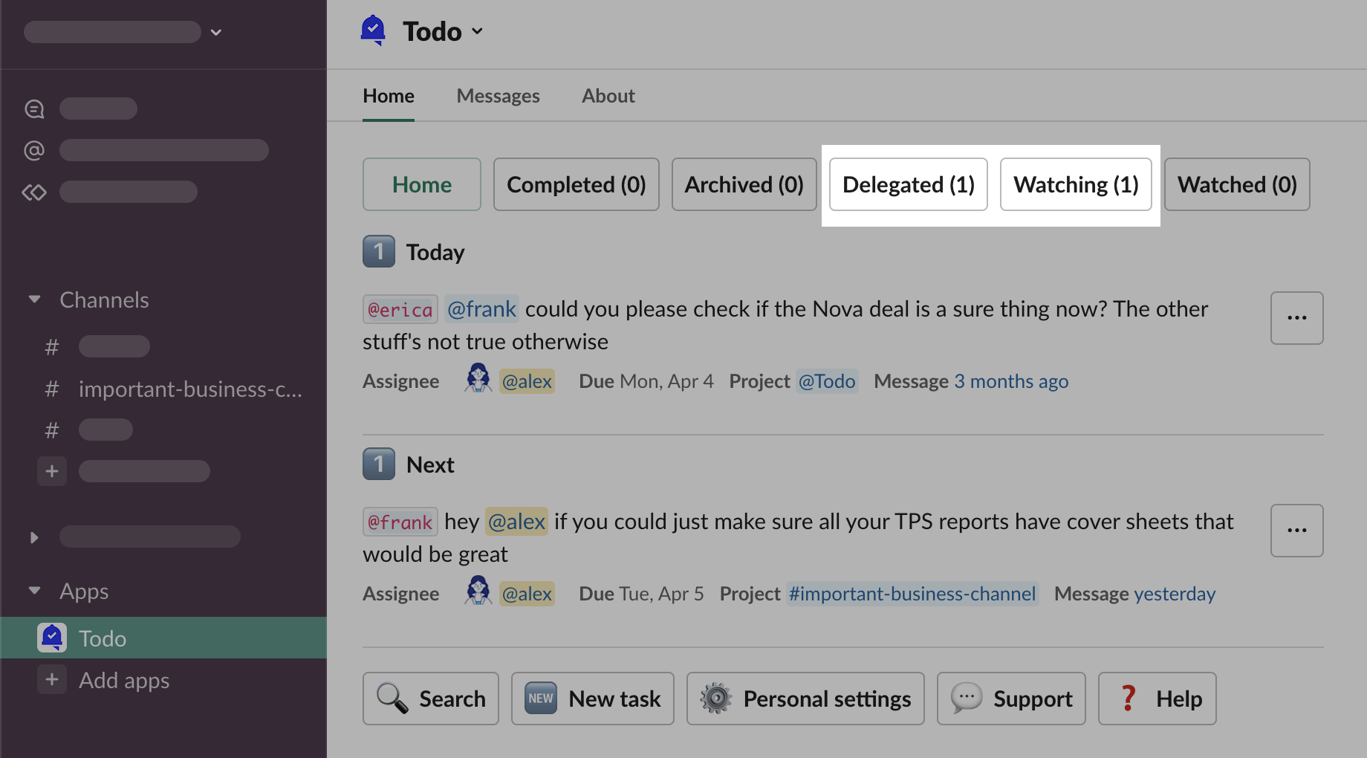Click alex's avatar in the Next task
Image resolution: width=1367 pixels, height=758 pixels.
coord(478,592)
